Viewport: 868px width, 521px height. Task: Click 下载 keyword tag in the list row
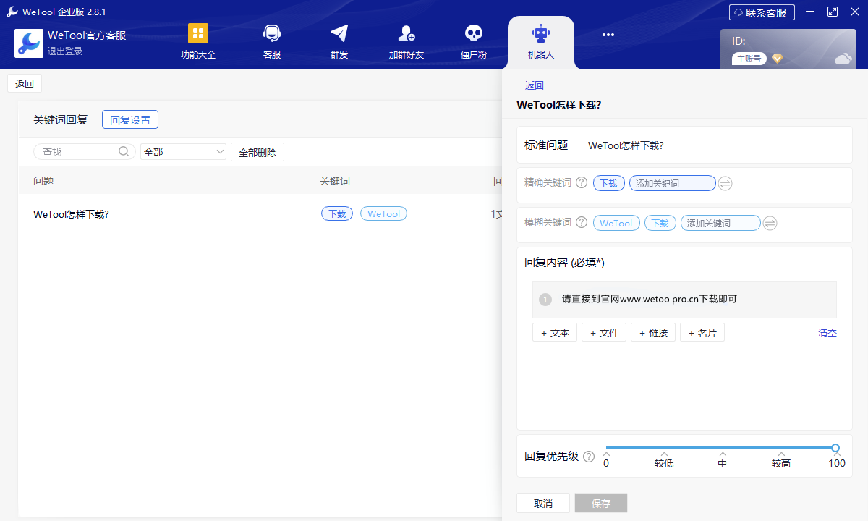pos(337,213)
